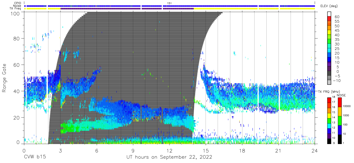This screenshot has height=163, width=354.
Task: Click the TX FRQ (MHz) legend title
Action: click(x=329, y=92)
